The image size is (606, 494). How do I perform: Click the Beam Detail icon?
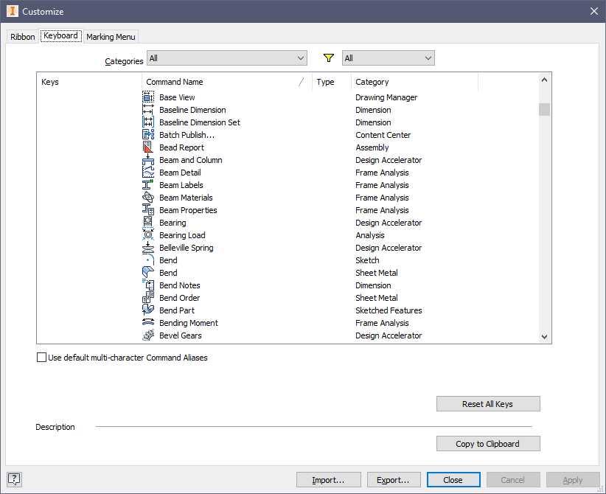tap(148, 173)
